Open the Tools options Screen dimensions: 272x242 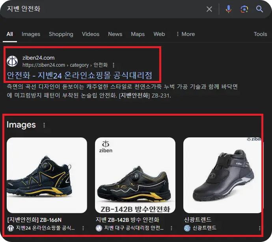[261, 34]
